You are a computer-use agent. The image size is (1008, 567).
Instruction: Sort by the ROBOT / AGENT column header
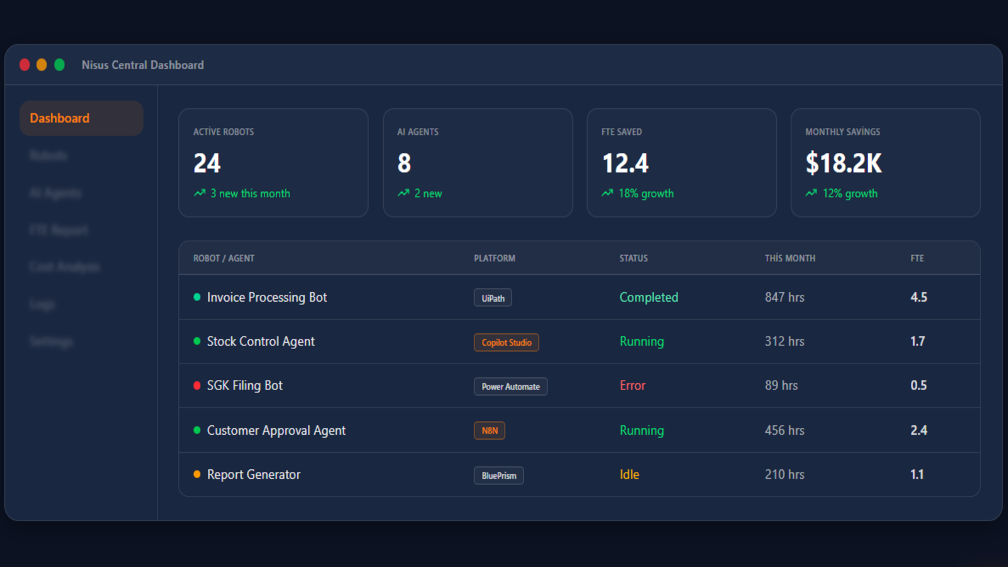pos(224,258)
